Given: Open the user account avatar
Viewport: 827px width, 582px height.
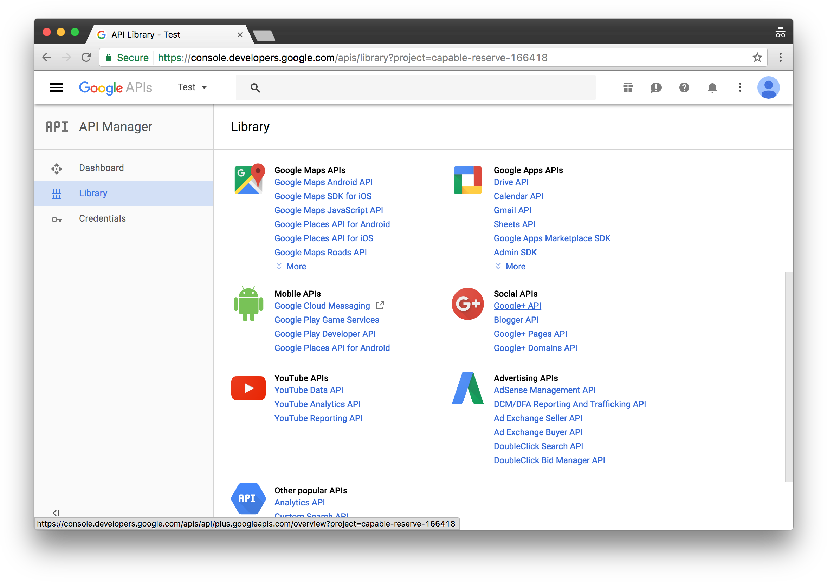Looking at the screenshot, I should click(x=768, y=87).
